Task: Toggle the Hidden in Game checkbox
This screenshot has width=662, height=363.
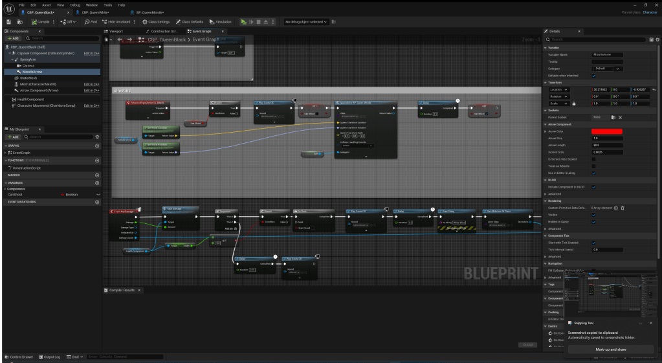Action: [x=593, y=221]
